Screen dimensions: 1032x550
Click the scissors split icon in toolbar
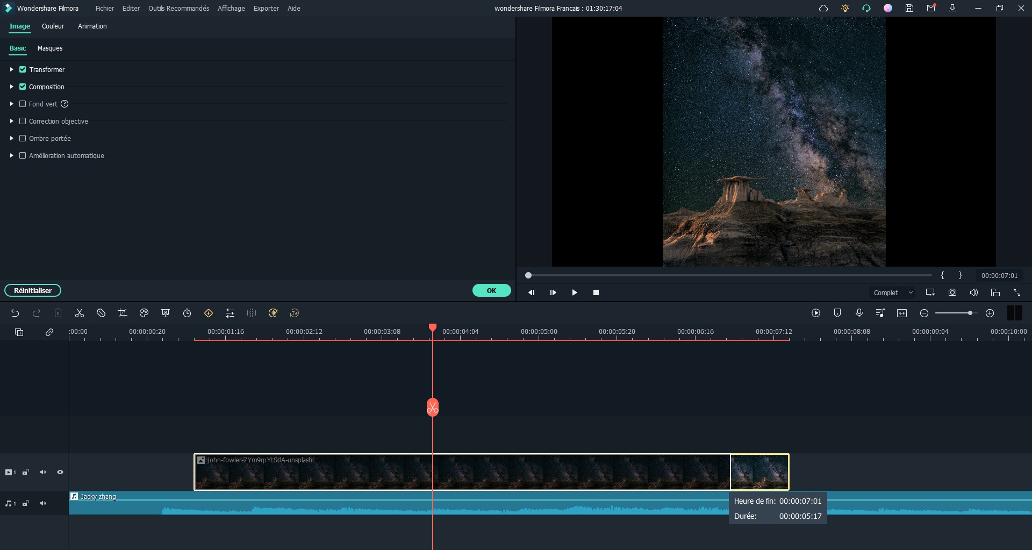pyautogui.click(x=80, y=313)
